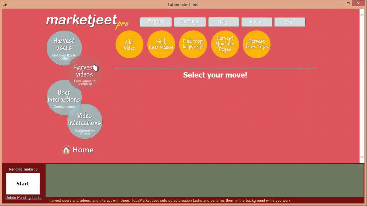367x206 pixels.
Task: Click the Home link text
Action: click(x=83, y=150)
